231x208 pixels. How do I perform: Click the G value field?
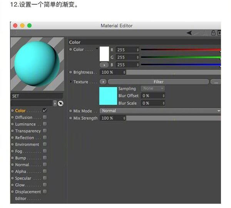(x=127, y=57)
